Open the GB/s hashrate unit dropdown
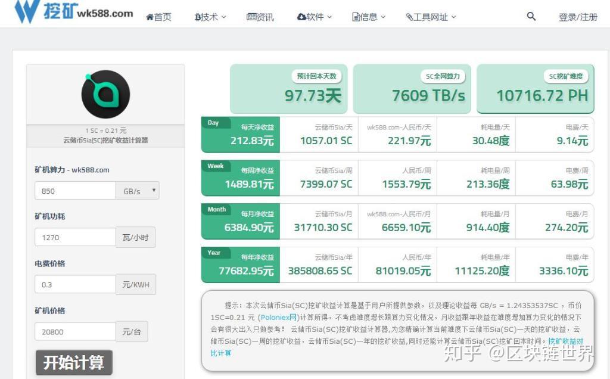 coord(138,191)
